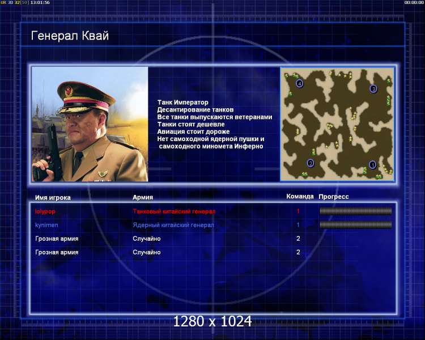Click start position marker 1 on minimap
425x340 pixels.
click(x=372, y=164)
